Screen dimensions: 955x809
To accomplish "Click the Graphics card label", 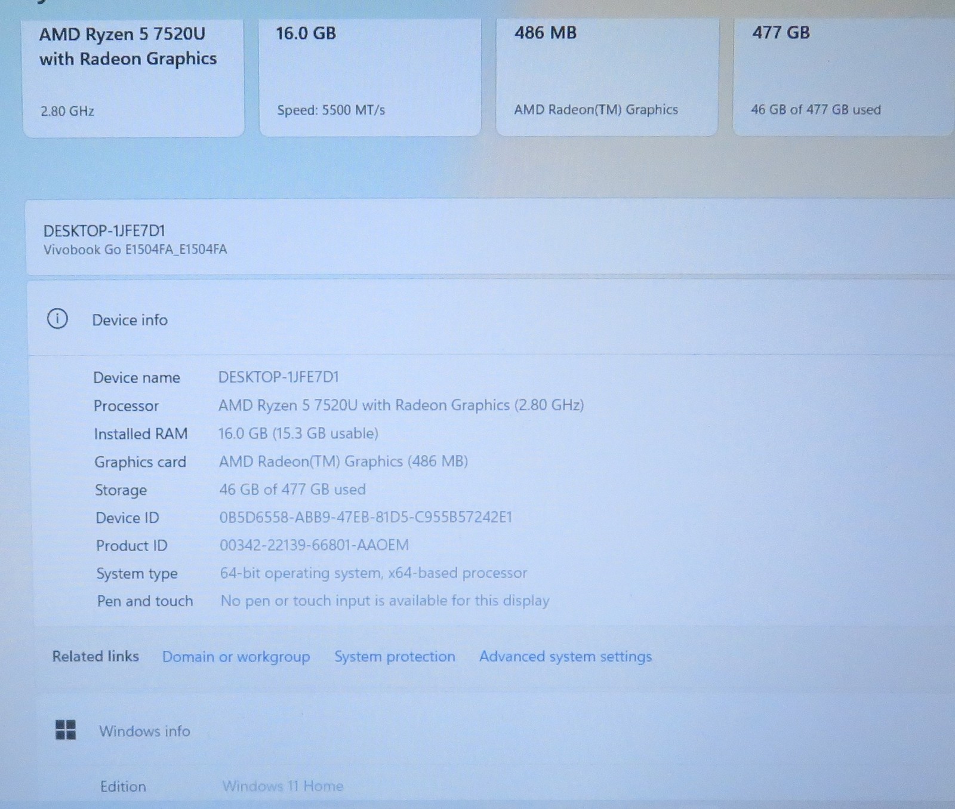I will (140, 462).
